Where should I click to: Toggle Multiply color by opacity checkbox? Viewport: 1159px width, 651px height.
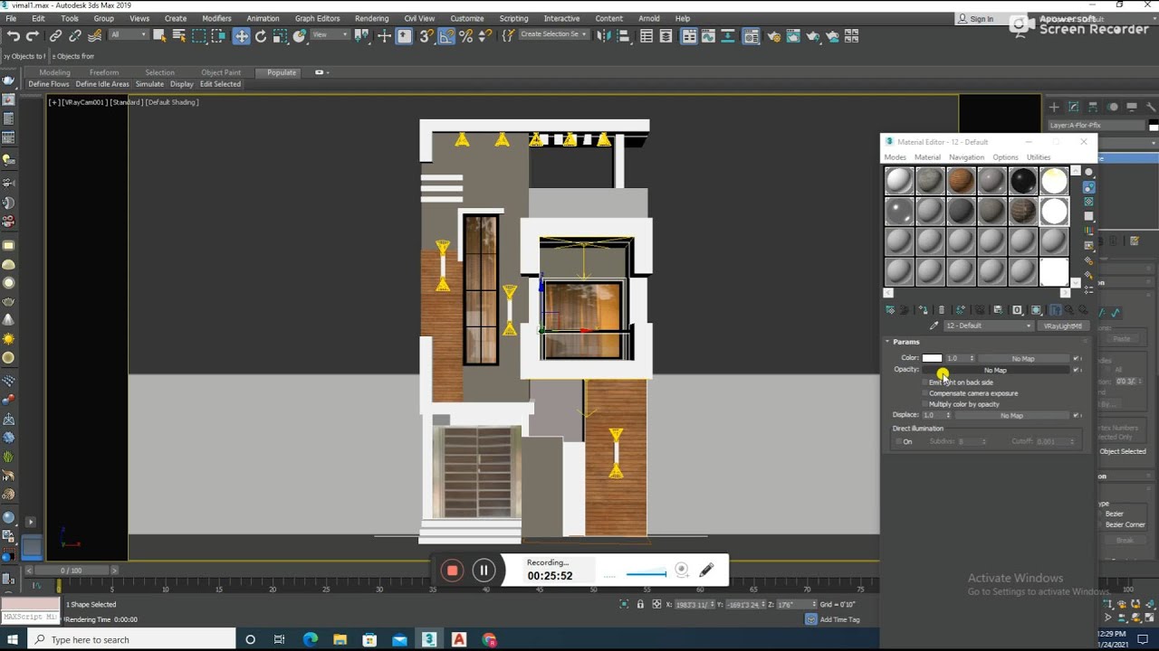924,404
